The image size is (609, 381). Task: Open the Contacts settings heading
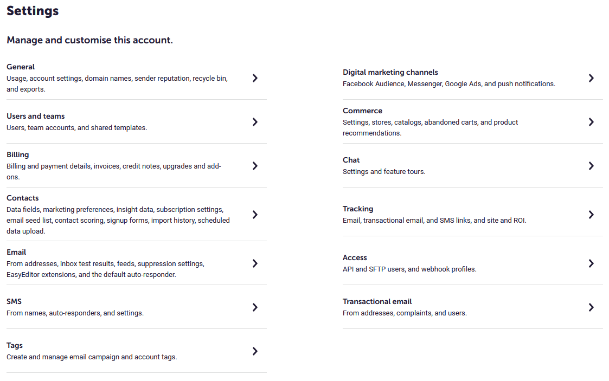click(23, 198)
